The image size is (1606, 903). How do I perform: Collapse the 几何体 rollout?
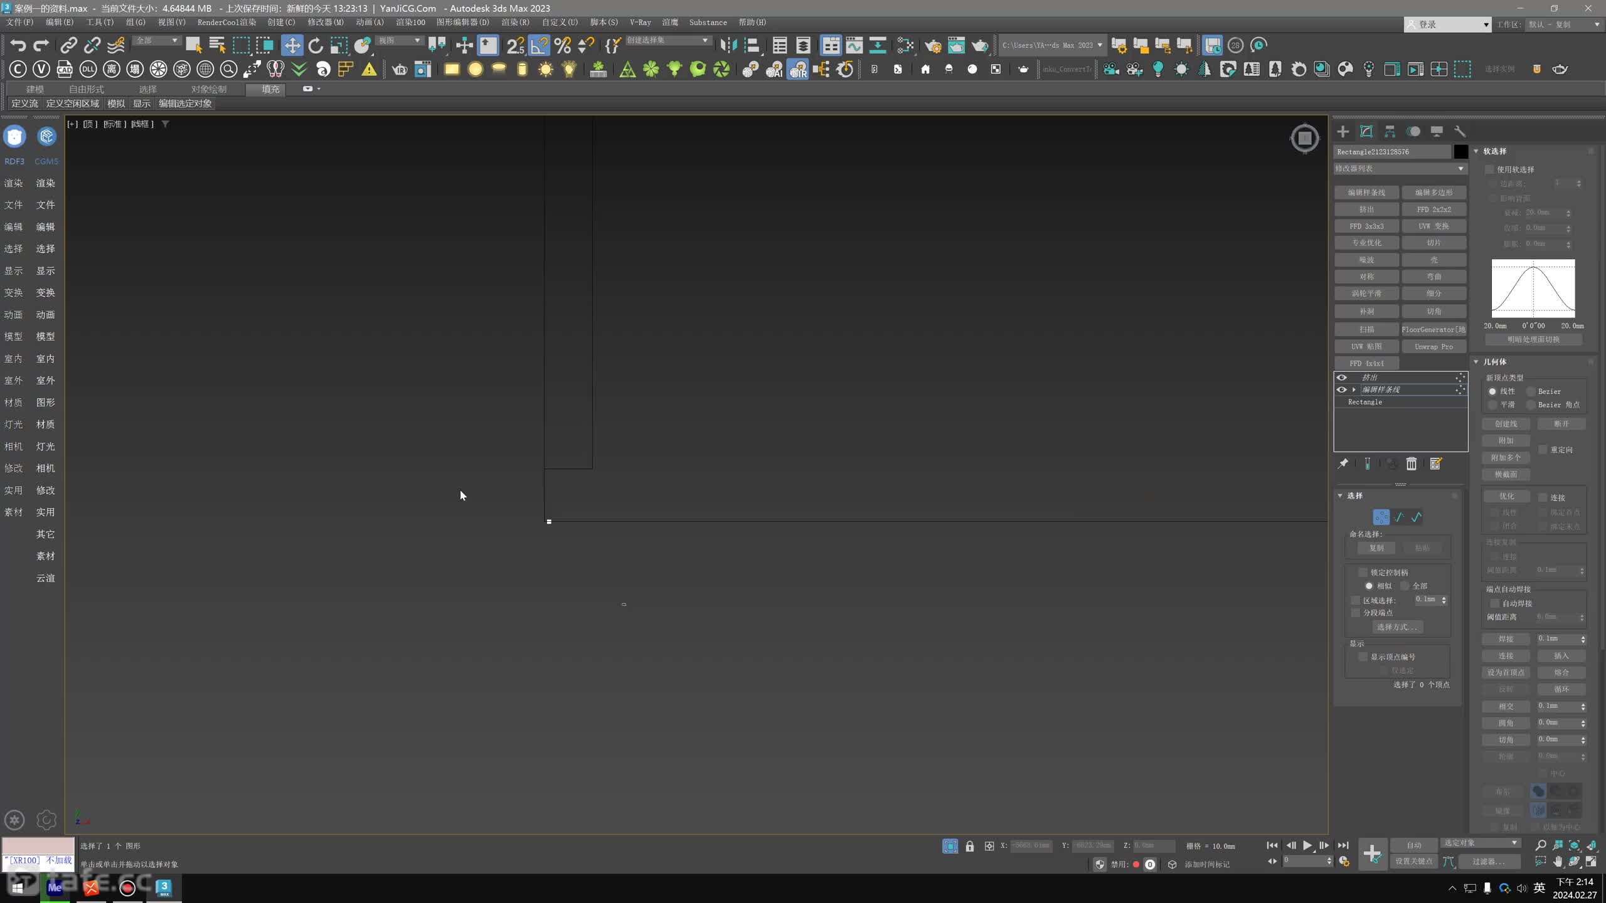(x=1477, y=362)
